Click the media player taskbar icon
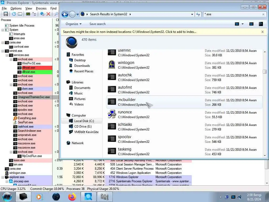The width and height of the screenshot is (269, 202). pos(39,197)
